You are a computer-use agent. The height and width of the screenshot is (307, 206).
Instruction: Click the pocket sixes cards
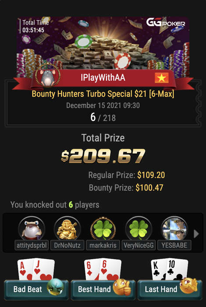[103, 269]
